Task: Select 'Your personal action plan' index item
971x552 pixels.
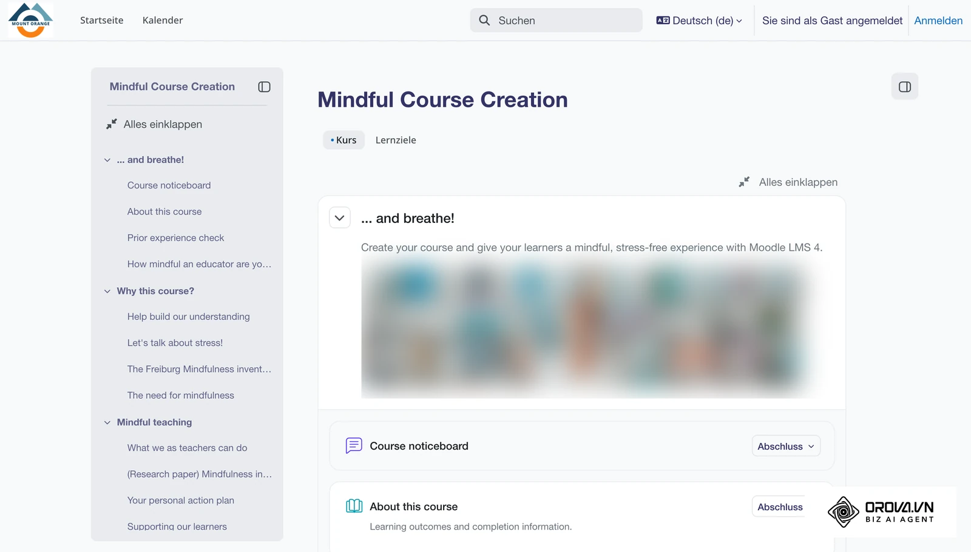Action: 180,500
